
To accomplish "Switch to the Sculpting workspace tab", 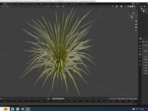I will [x=18, y=4].
